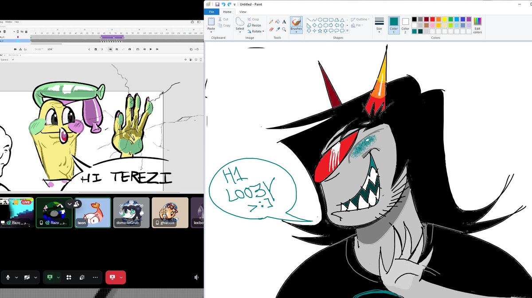Select the Pencil tool in Paint
This screenshot has height=298, width=532.
[271, 21]
